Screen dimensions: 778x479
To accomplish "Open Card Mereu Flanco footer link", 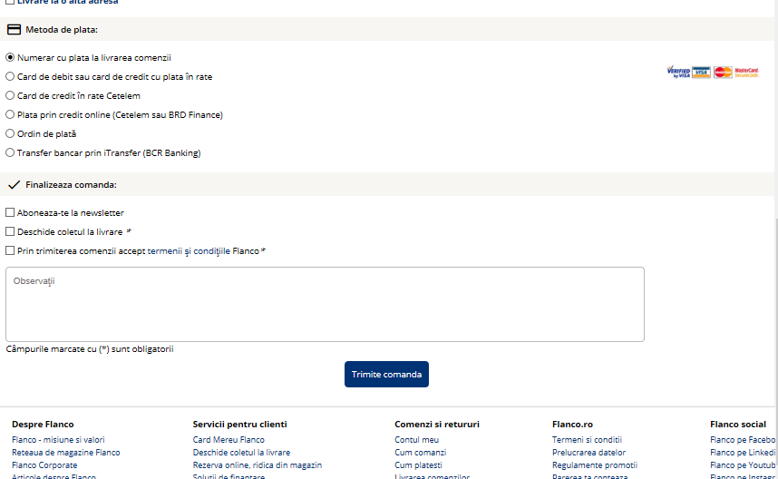I will pos(229,440).
